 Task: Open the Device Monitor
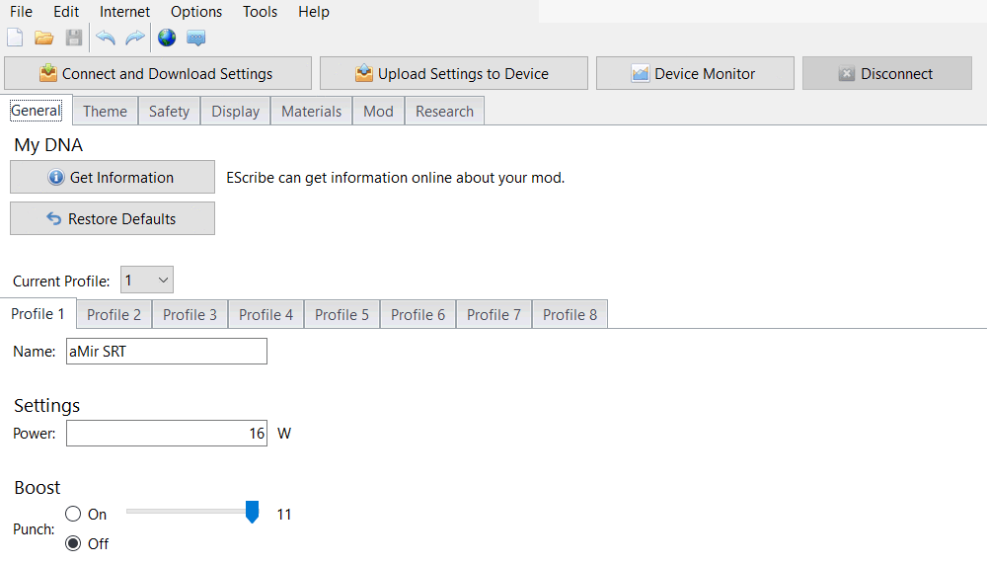coord(695,74)
